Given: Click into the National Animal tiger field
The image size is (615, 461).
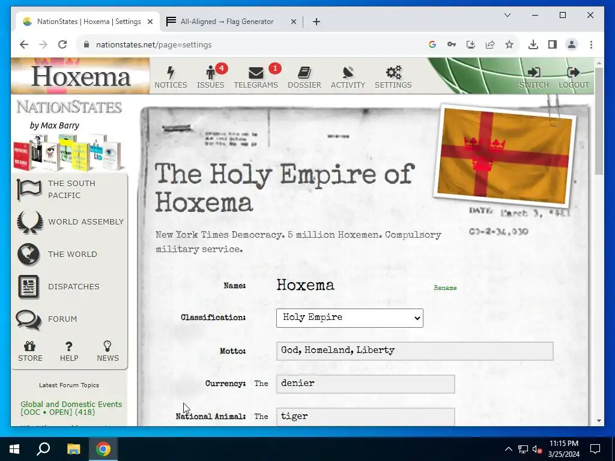Looking at the screenshot, I should point(365,417).
